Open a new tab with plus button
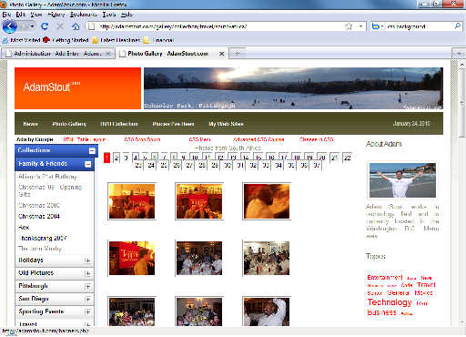The image size is (466, 337). 238,54
